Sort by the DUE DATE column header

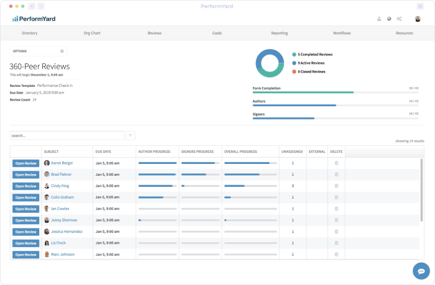click(103, 152)
